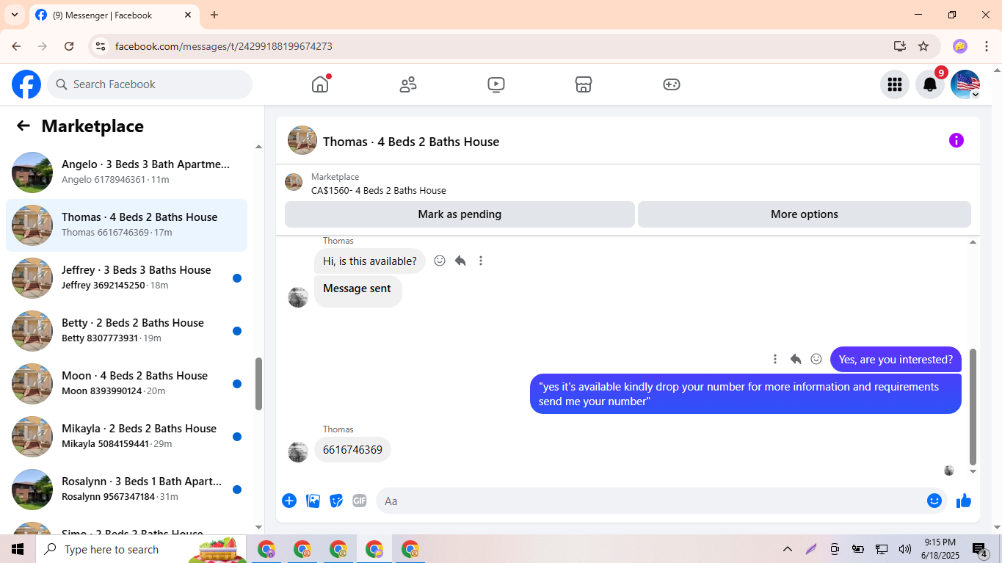The image size is (1002, 563).
Task: Show hidden system tray icons
Action: 788,549
